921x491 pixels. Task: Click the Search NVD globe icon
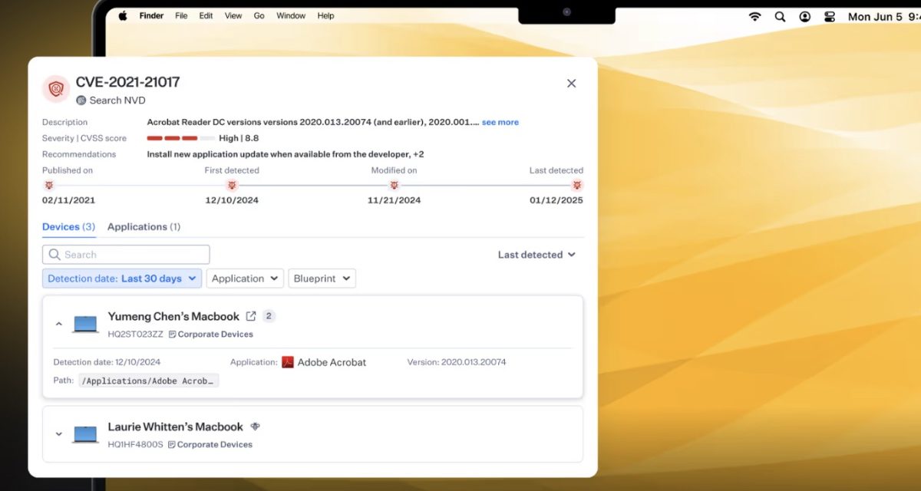click(81, 101)
